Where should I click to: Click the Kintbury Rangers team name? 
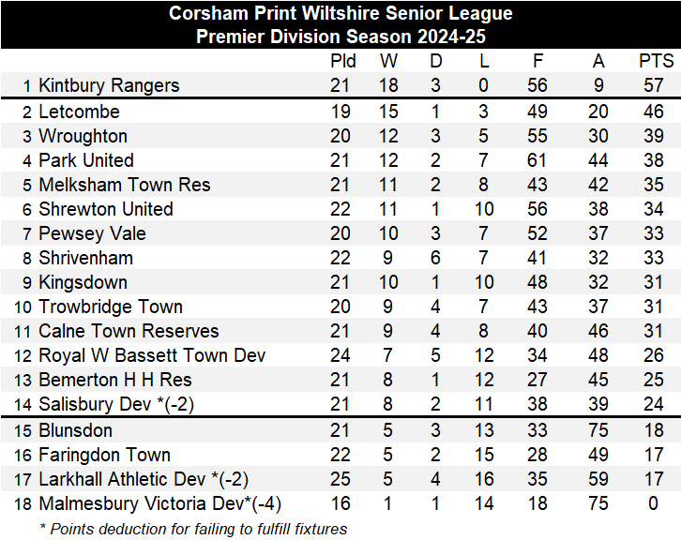(109, 85)
